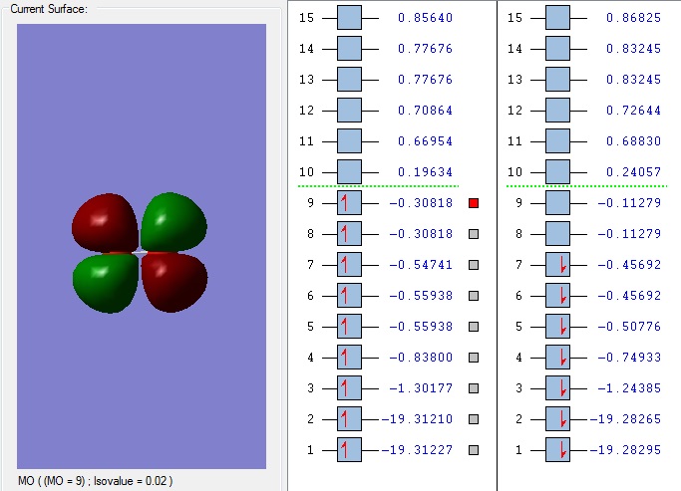Select alpha orbital 7 occupancy box
Image resolution: width=681 pixels, height=491 pixels.
point(349,265)
